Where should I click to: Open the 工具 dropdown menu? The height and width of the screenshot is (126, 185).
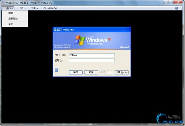click(35, 8)
